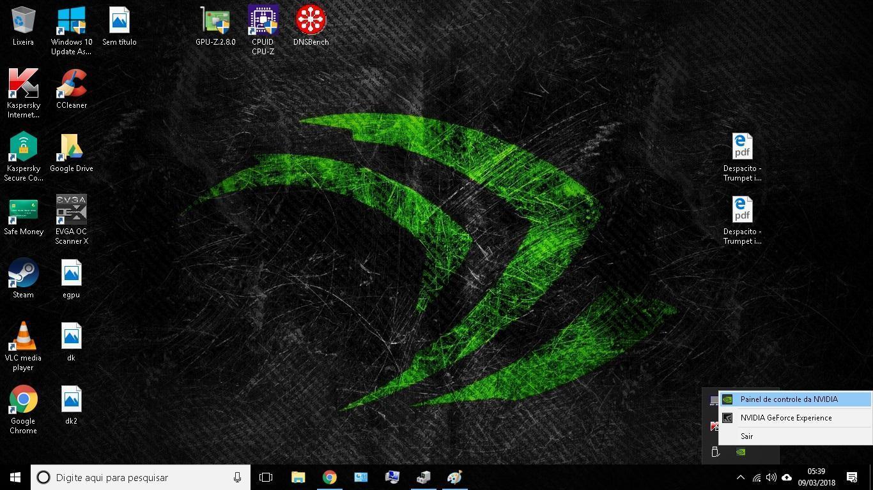873x490 pixels.
Task: Open Task View from the taskbar
Action: click(x=266, y=477)
